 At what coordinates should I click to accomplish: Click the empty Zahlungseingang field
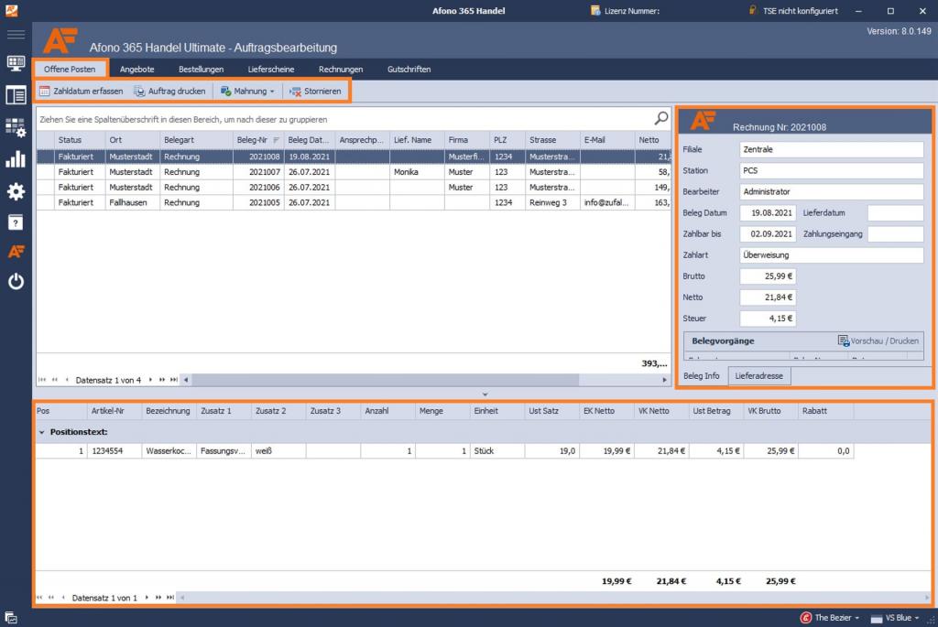[x=895, y=233]
